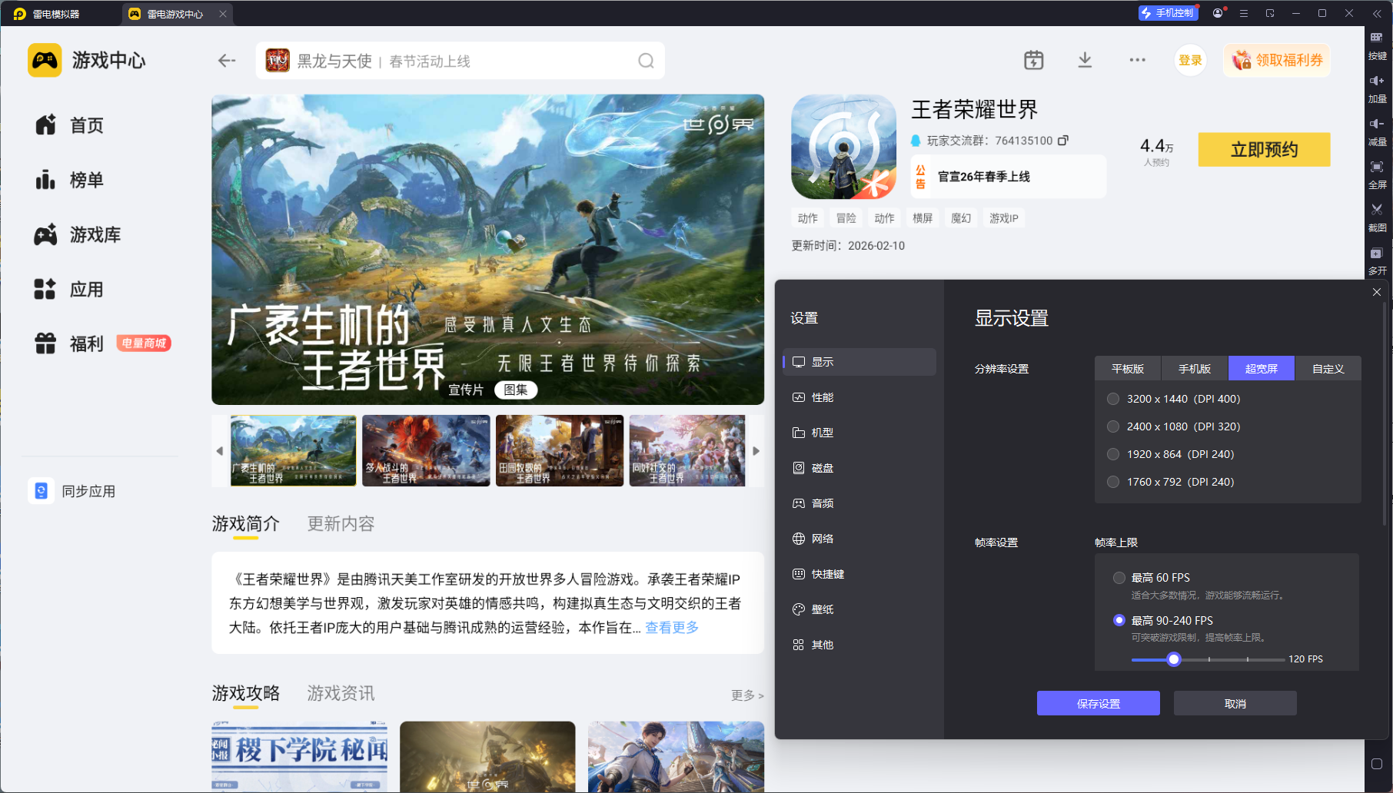Screen dimensions: 1393x793
Task: Open 榜单 rankings in the sidebar
Action: (x=69, y=180)
